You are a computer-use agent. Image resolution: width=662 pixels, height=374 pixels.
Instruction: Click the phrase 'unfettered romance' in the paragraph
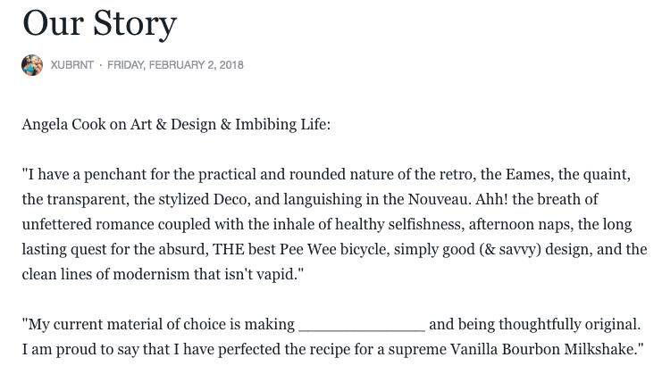click(88, 224)
